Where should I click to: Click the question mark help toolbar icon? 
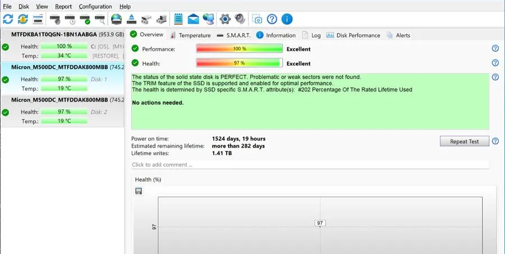point(272,19)
